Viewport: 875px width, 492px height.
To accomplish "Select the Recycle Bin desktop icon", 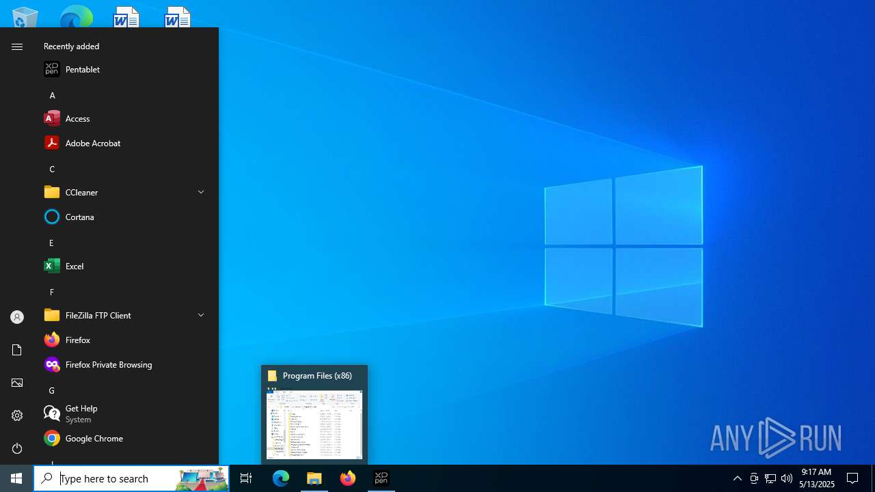I will (25, 16).
